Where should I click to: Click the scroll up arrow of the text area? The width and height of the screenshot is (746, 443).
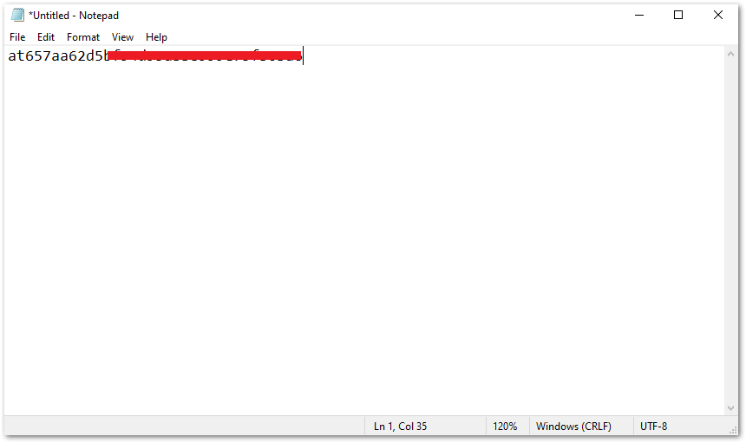730,55
